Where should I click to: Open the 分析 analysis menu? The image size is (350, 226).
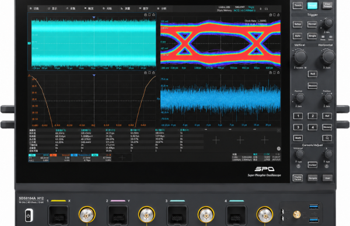(x=162, y=9)
